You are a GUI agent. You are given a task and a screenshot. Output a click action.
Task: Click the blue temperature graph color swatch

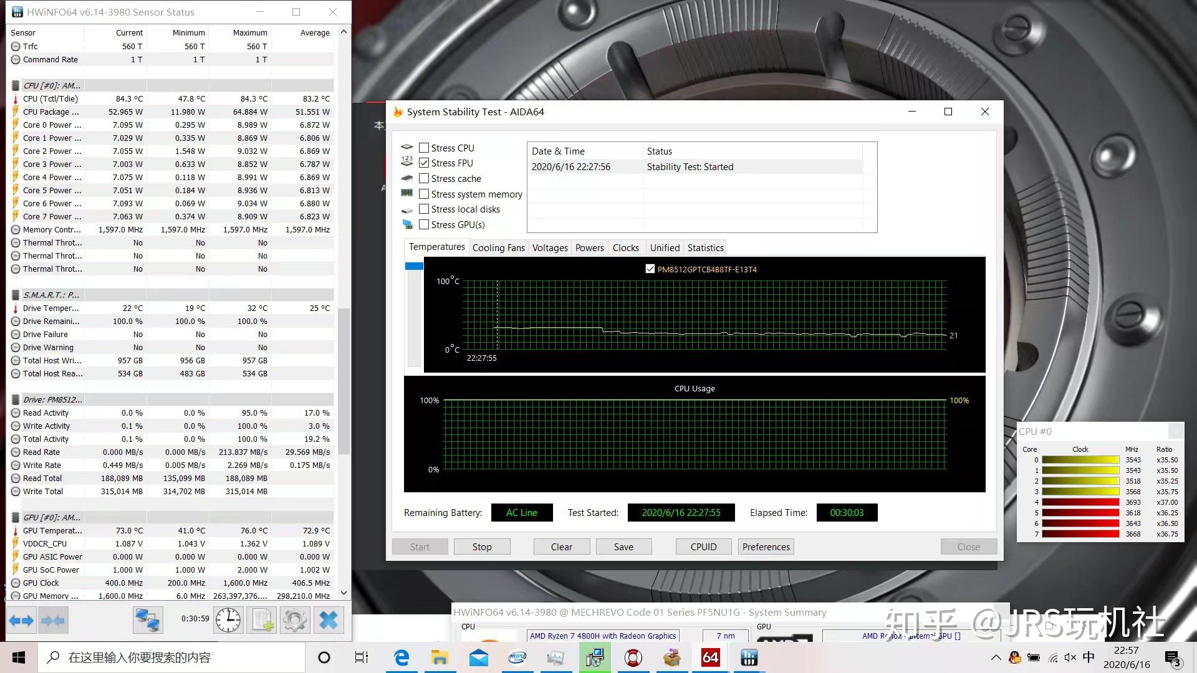(x=414, y=266)
